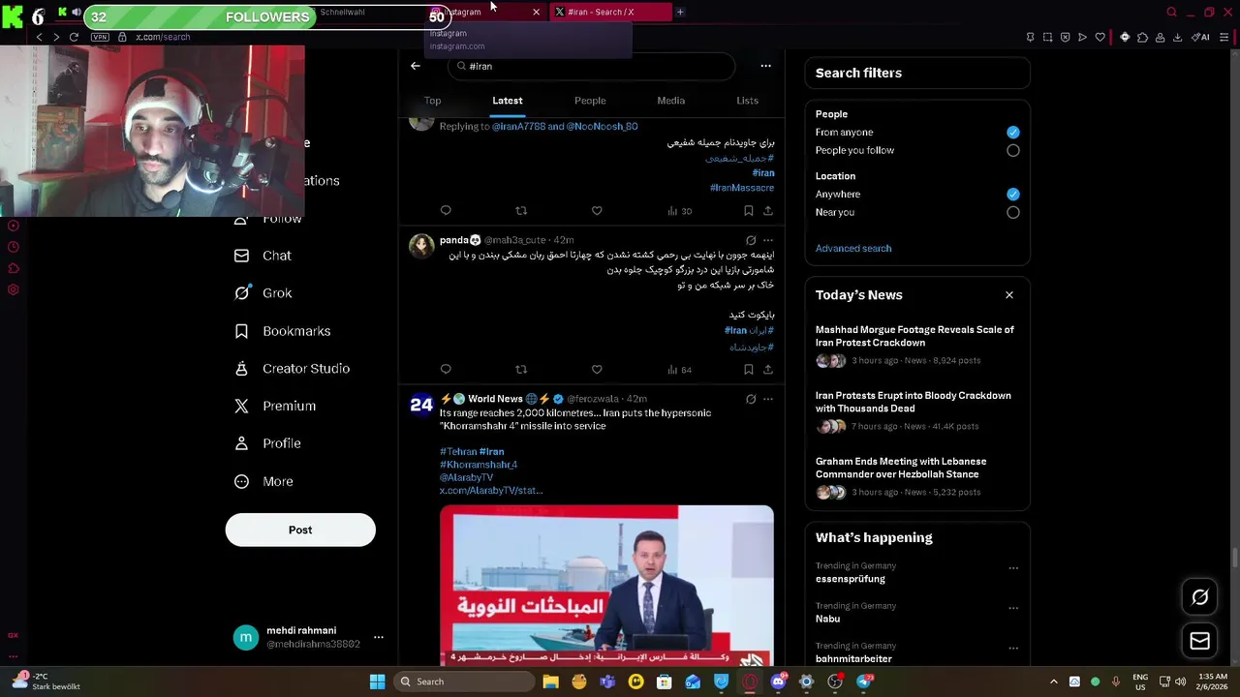
Task: Open the #Khorramshahr_4 hashtag link
Action: coord(479,465)
